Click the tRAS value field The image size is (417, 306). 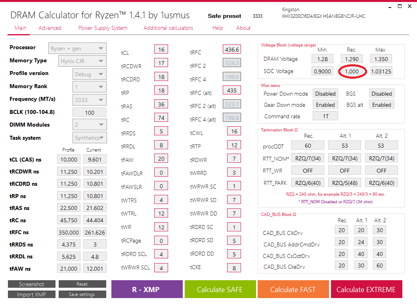[x=161, y=104]
